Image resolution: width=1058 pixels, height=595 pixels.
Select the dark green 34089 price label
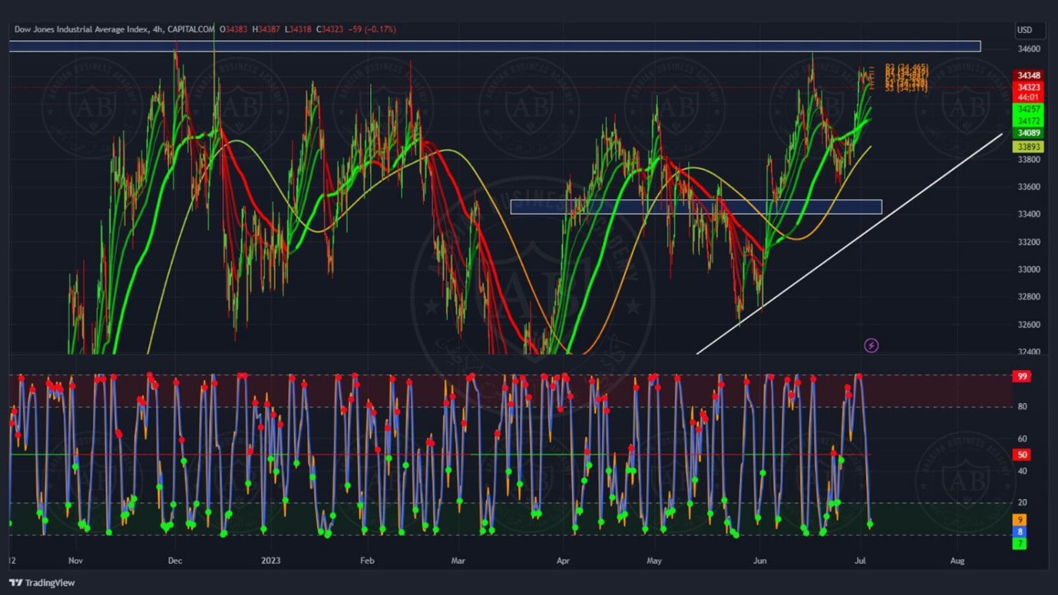pos(1028,133)
